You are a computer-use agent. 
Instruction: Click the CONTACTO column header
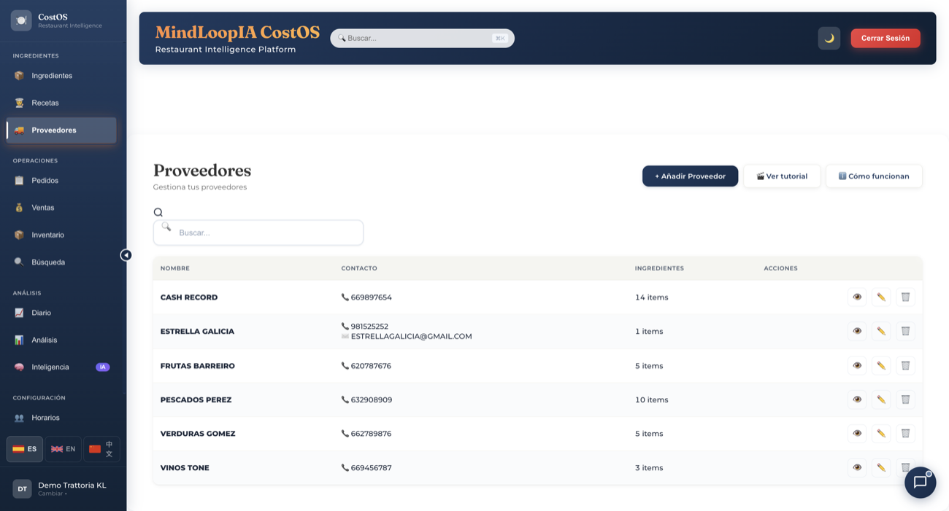(x=359, y=268)
